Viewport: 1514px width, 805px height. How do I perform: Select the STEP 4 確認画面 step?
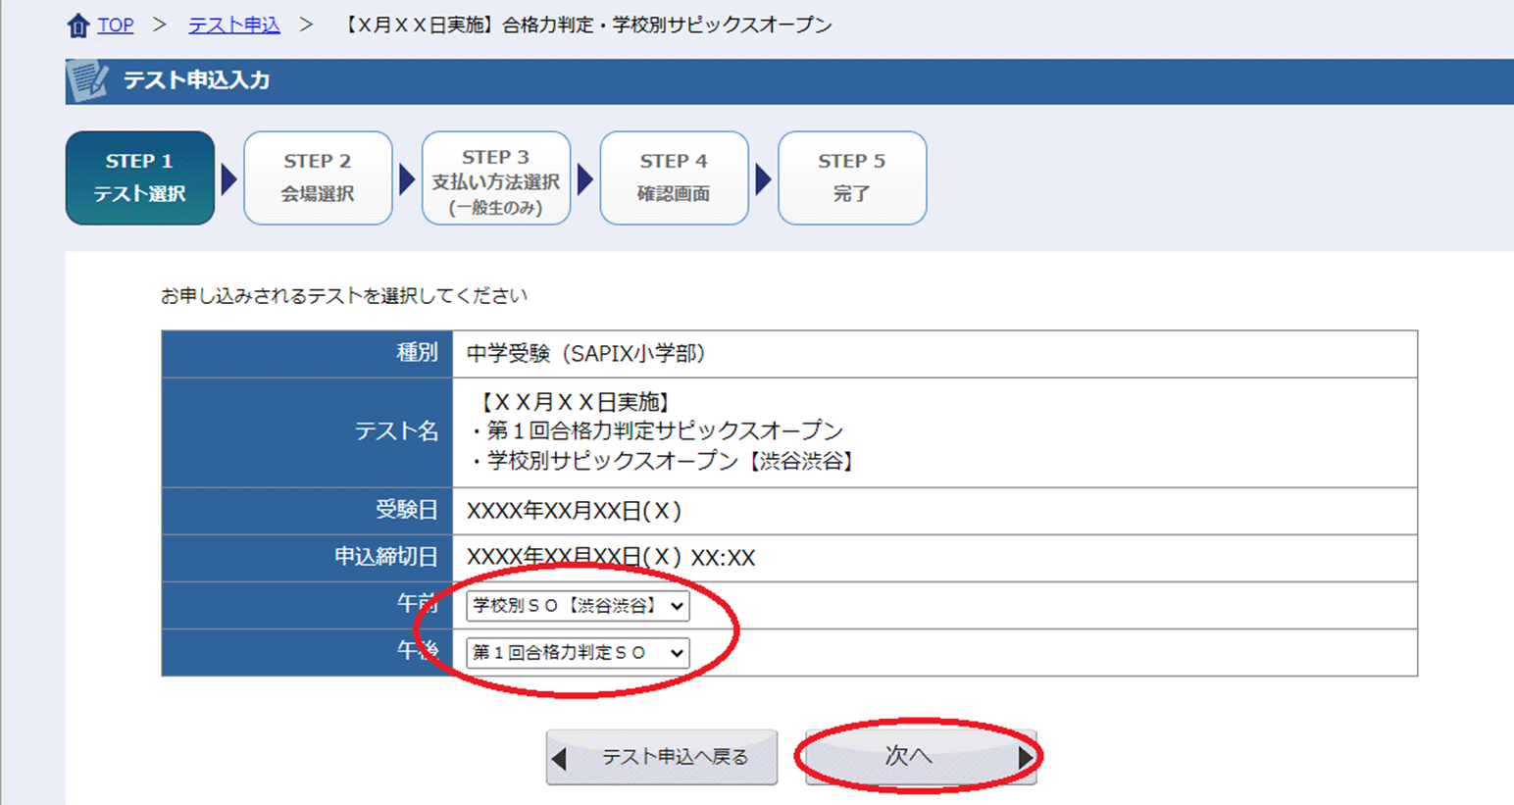[674, 177]
